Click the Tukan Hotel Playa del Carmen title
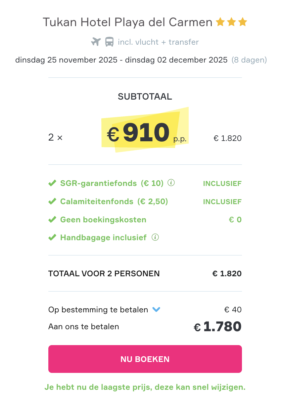The width and height of the screenshot is (282, 403). 128,22
